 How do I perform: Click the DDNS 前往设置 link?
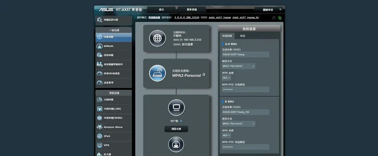(187, 44)
